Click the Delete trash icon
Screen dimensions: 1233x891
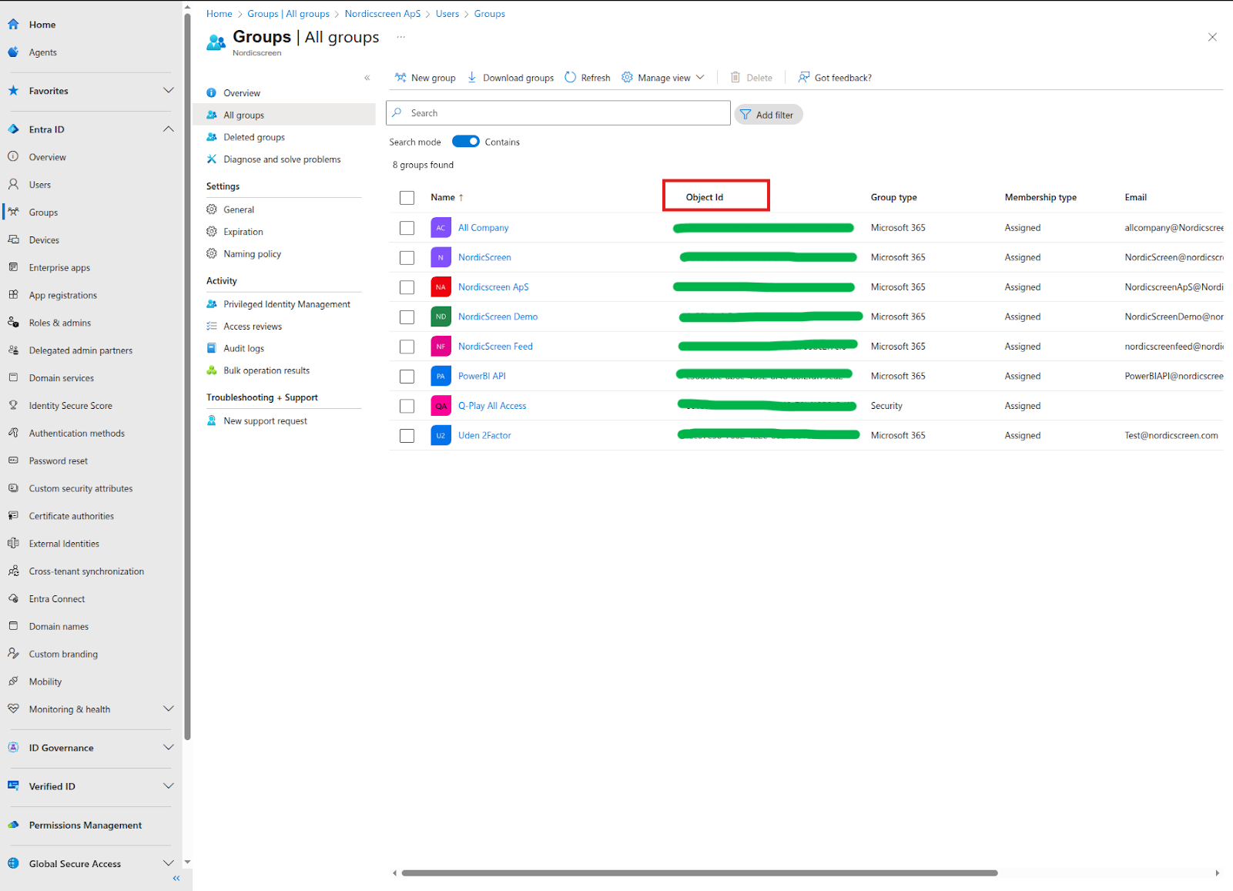click(735, 78)
